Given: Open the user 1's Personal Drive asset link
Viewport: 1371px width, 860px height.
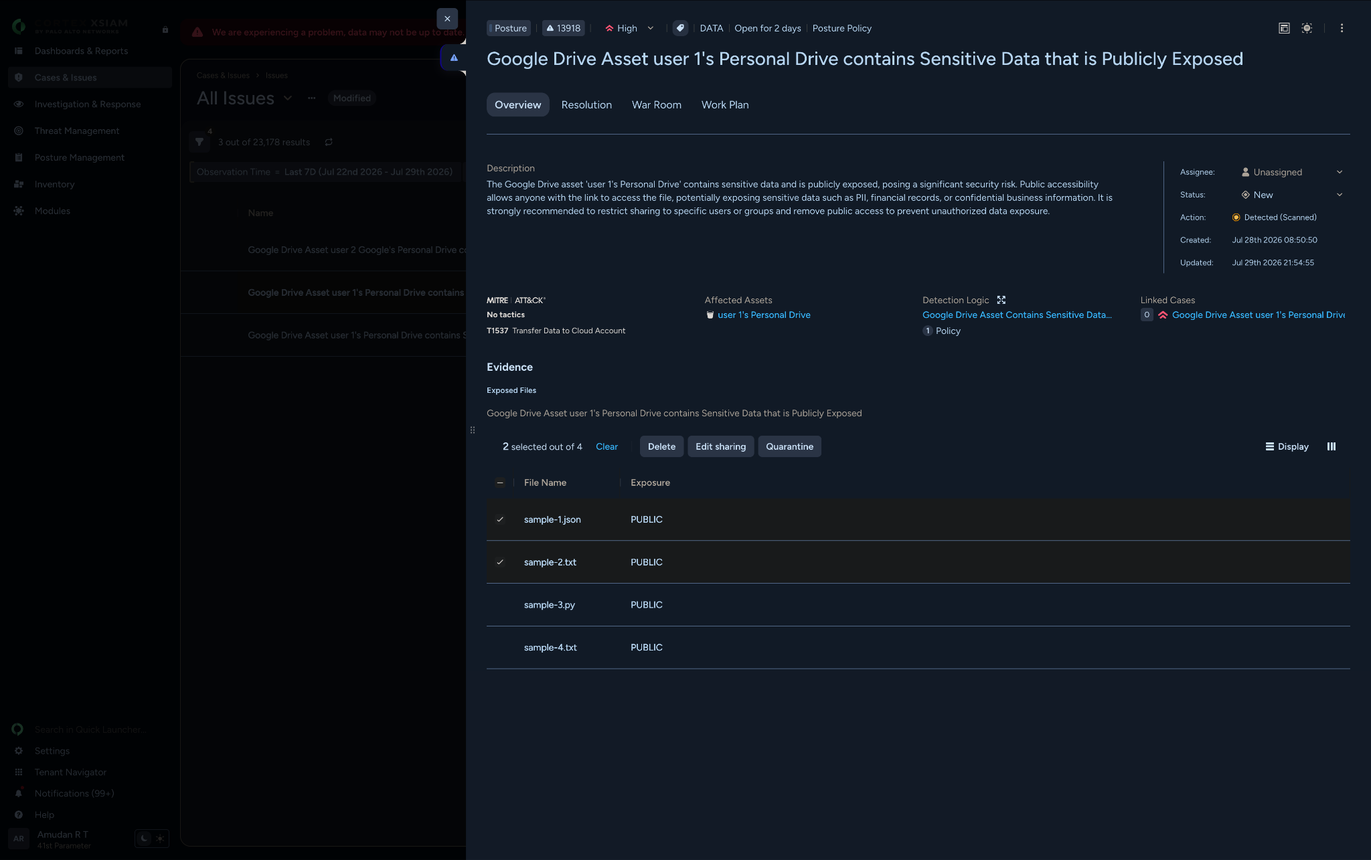Looking at the screenshot, I should coord(764,315).
